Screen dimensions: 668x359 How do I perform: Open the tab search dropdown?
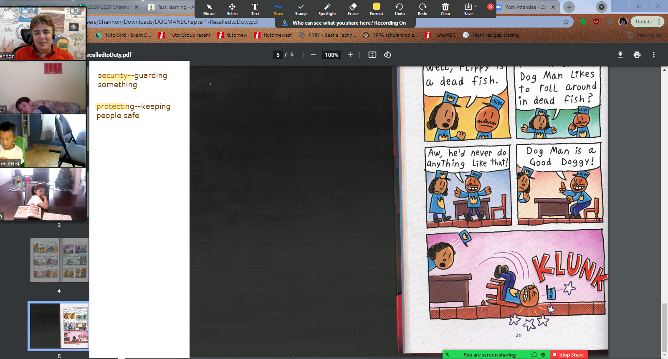[602, 7]
